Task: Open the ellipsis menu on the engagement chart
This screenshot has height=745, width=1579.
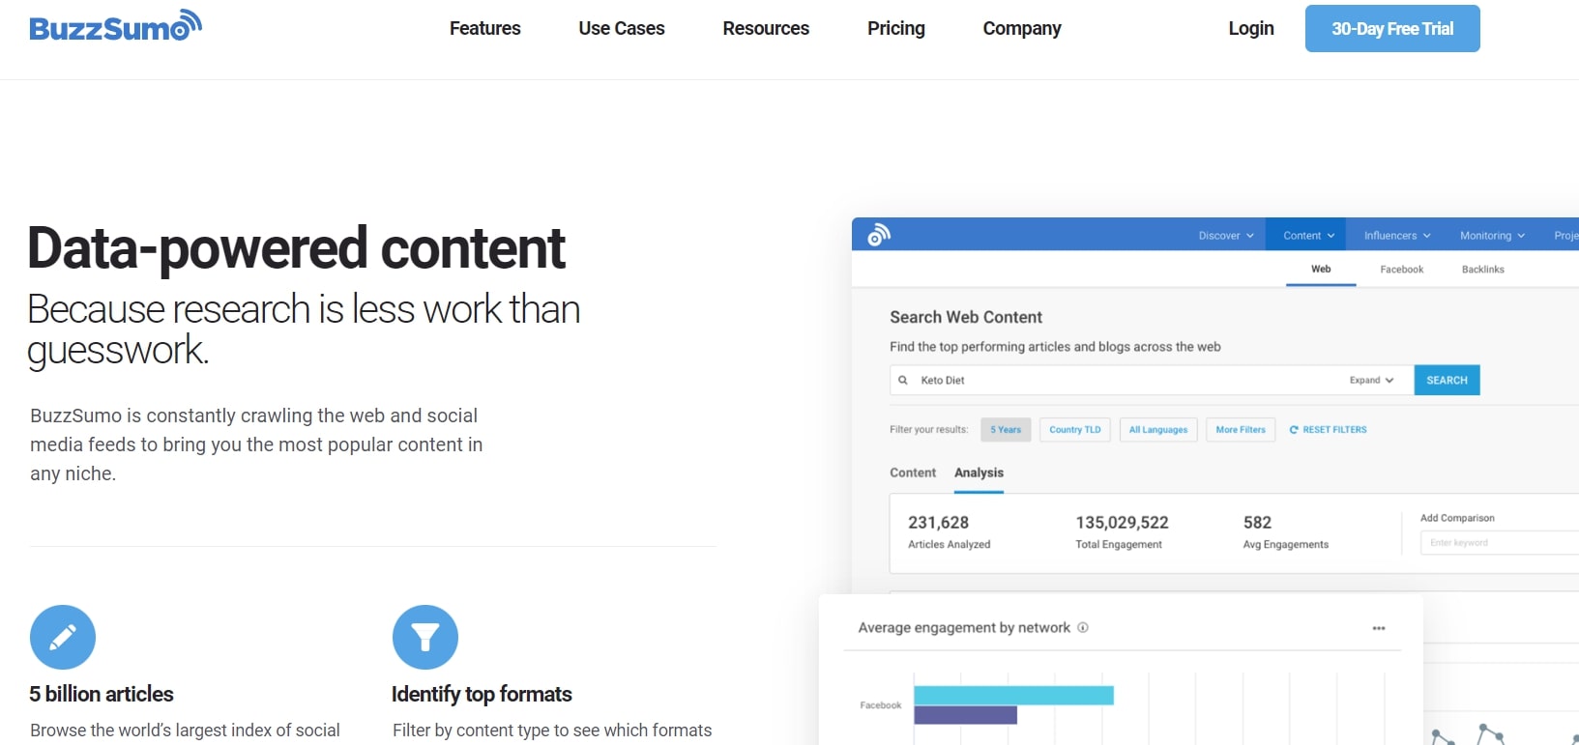Action: [1379, 627]
